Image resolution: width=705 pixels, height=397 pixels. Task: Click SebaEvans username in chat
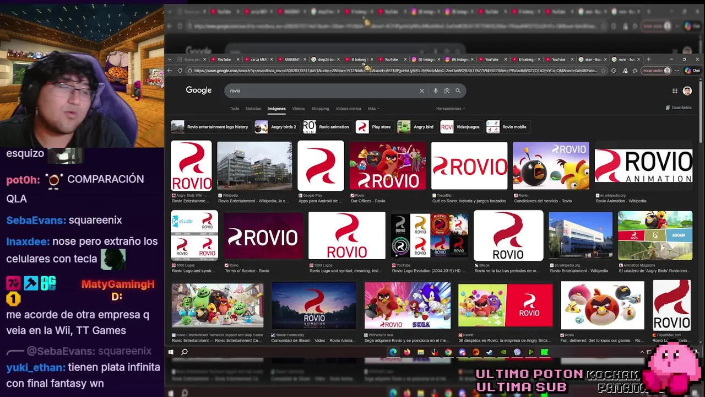[x=36, y=220]
